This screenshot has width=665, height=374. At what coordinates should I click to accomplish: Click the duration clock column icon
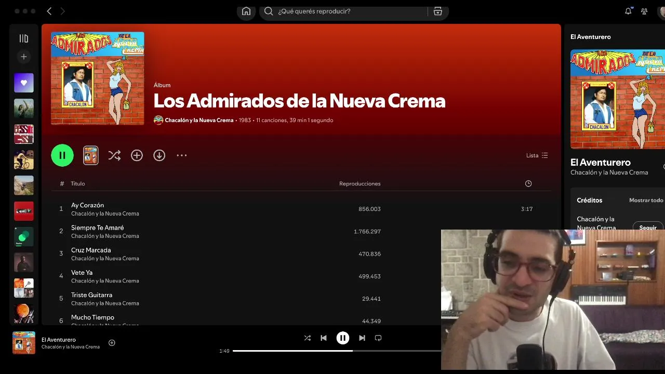(528, 183)
